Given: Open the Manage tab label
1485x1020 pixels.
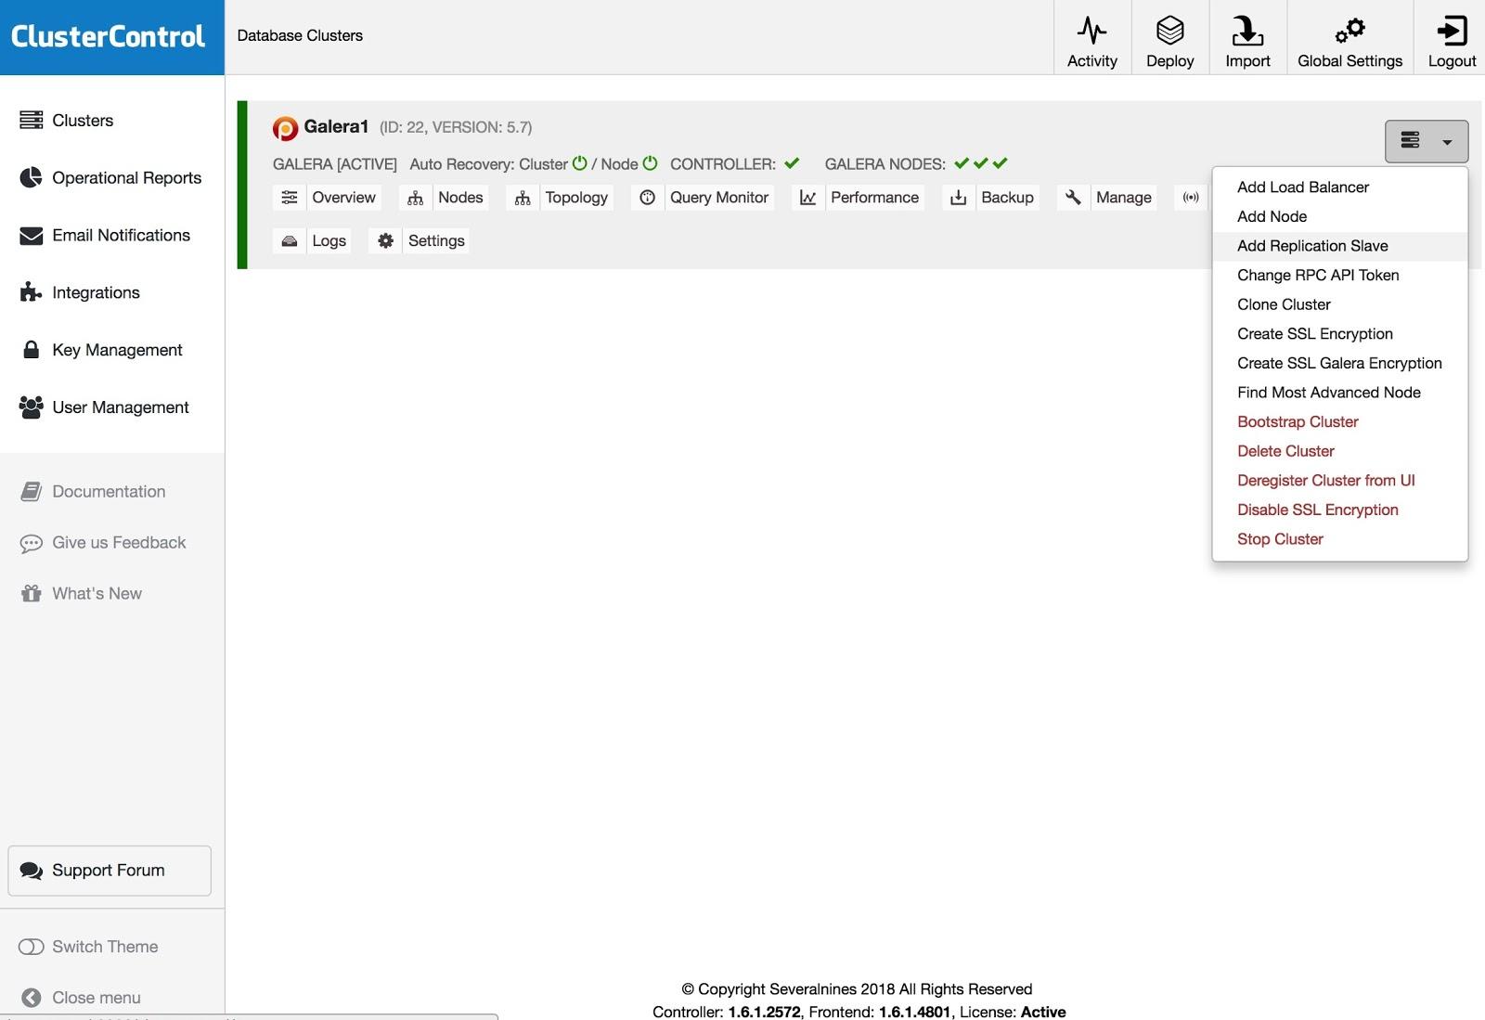Looking at the screenshot, I should click(x=1123, y=198).
